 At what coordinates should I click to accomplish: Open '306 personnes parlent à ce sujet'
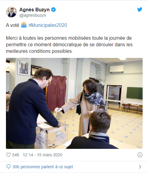43,167
